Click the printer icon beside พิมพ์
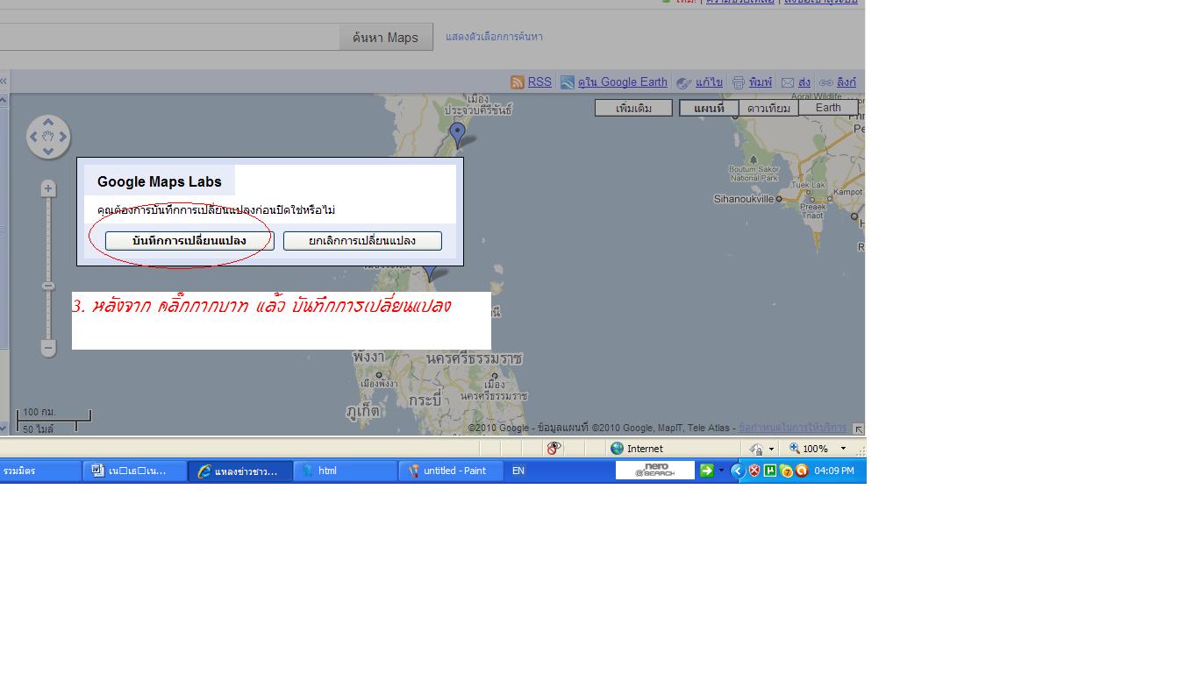Image resolution: width=1193 pixels, height=673 pixels. tap(739, 82)
